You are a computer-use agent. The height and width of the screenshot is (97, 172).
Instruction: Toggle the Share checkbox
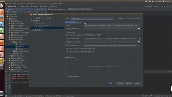pos(117,18)
